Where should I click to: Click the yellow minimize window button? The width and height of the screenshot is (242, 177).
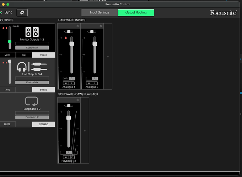pyautogui.click(x=3, y=5)
